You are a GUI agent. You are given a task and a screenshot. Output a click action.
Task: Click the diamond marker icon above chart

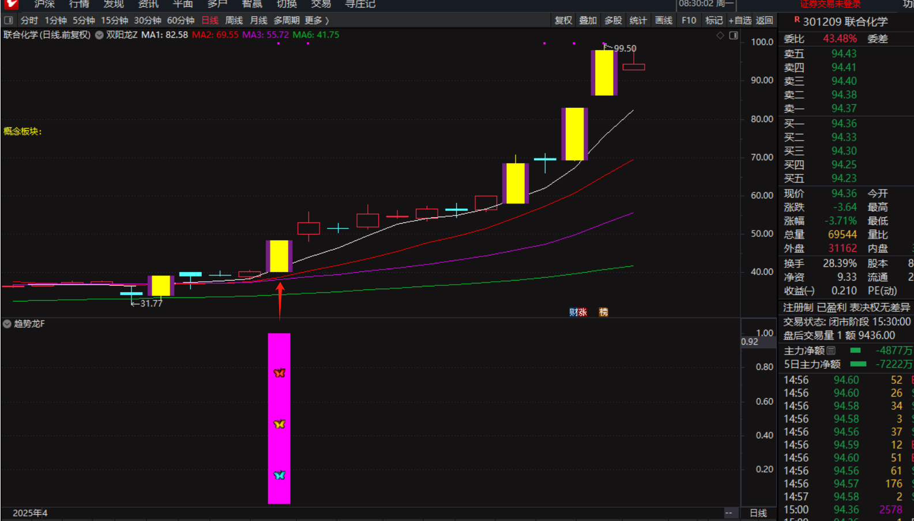pos(720,36)
